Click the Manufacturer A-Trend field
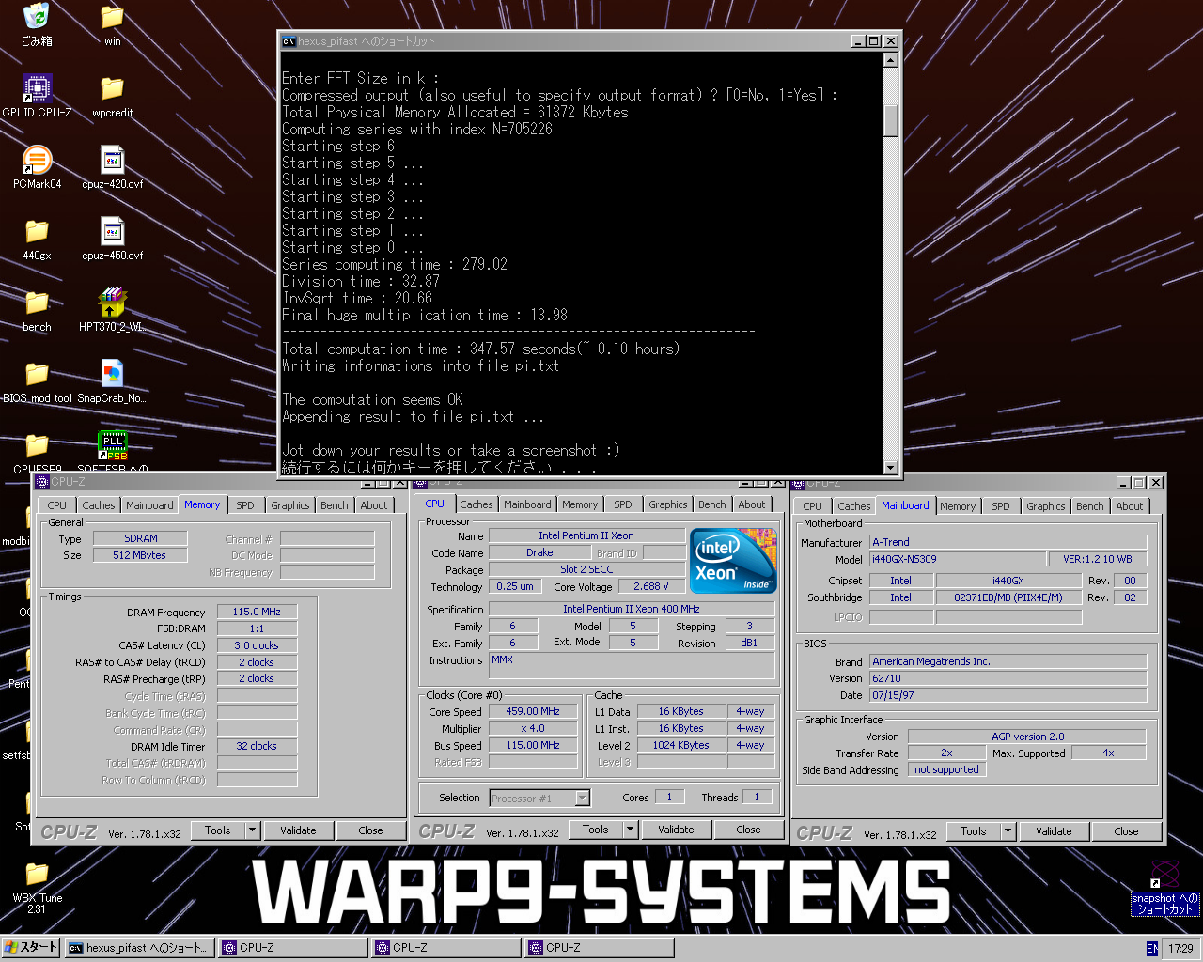 click(1008, 542)
